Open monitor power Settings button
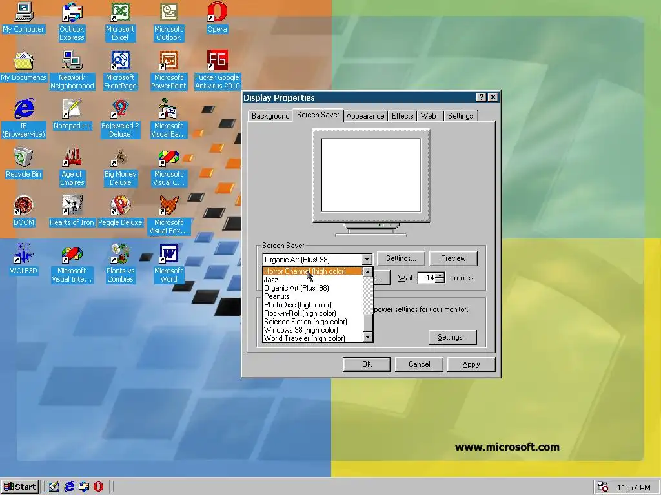Viewport: 661px width, 495px height. coord(453,337)
